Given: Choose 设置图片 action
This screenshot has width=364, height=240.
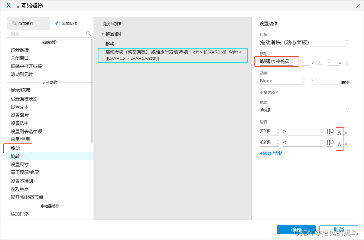Looking at the screenshot, I should (20, 115).
